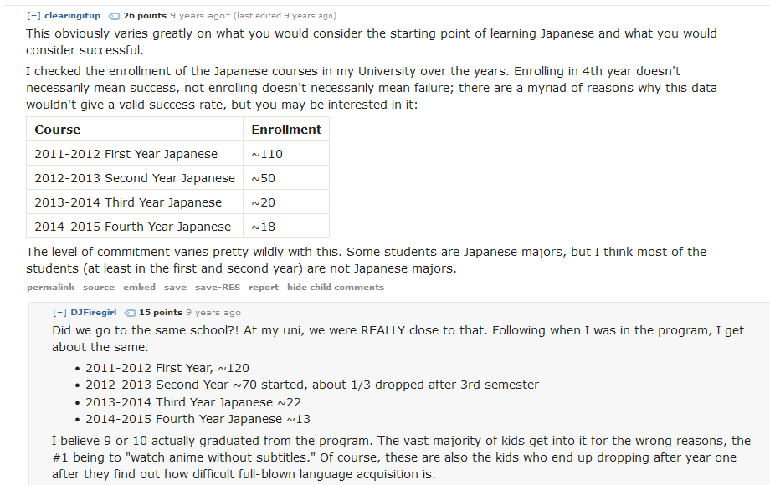Viewport: 770px width, 485px height.
Task: Hide child comments of the top comment
Action: [336, 288]
